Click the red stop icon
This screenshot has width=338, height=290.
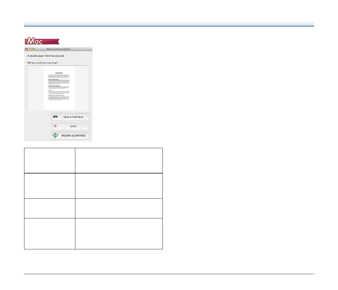pos(55,126)
